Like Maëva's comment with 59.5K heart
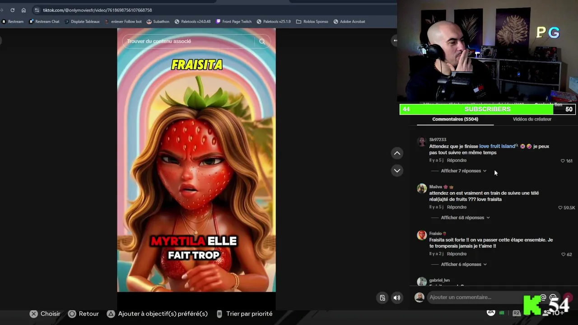Image resolution: width=578 pixels, height=325 pixels. point(560,208)
